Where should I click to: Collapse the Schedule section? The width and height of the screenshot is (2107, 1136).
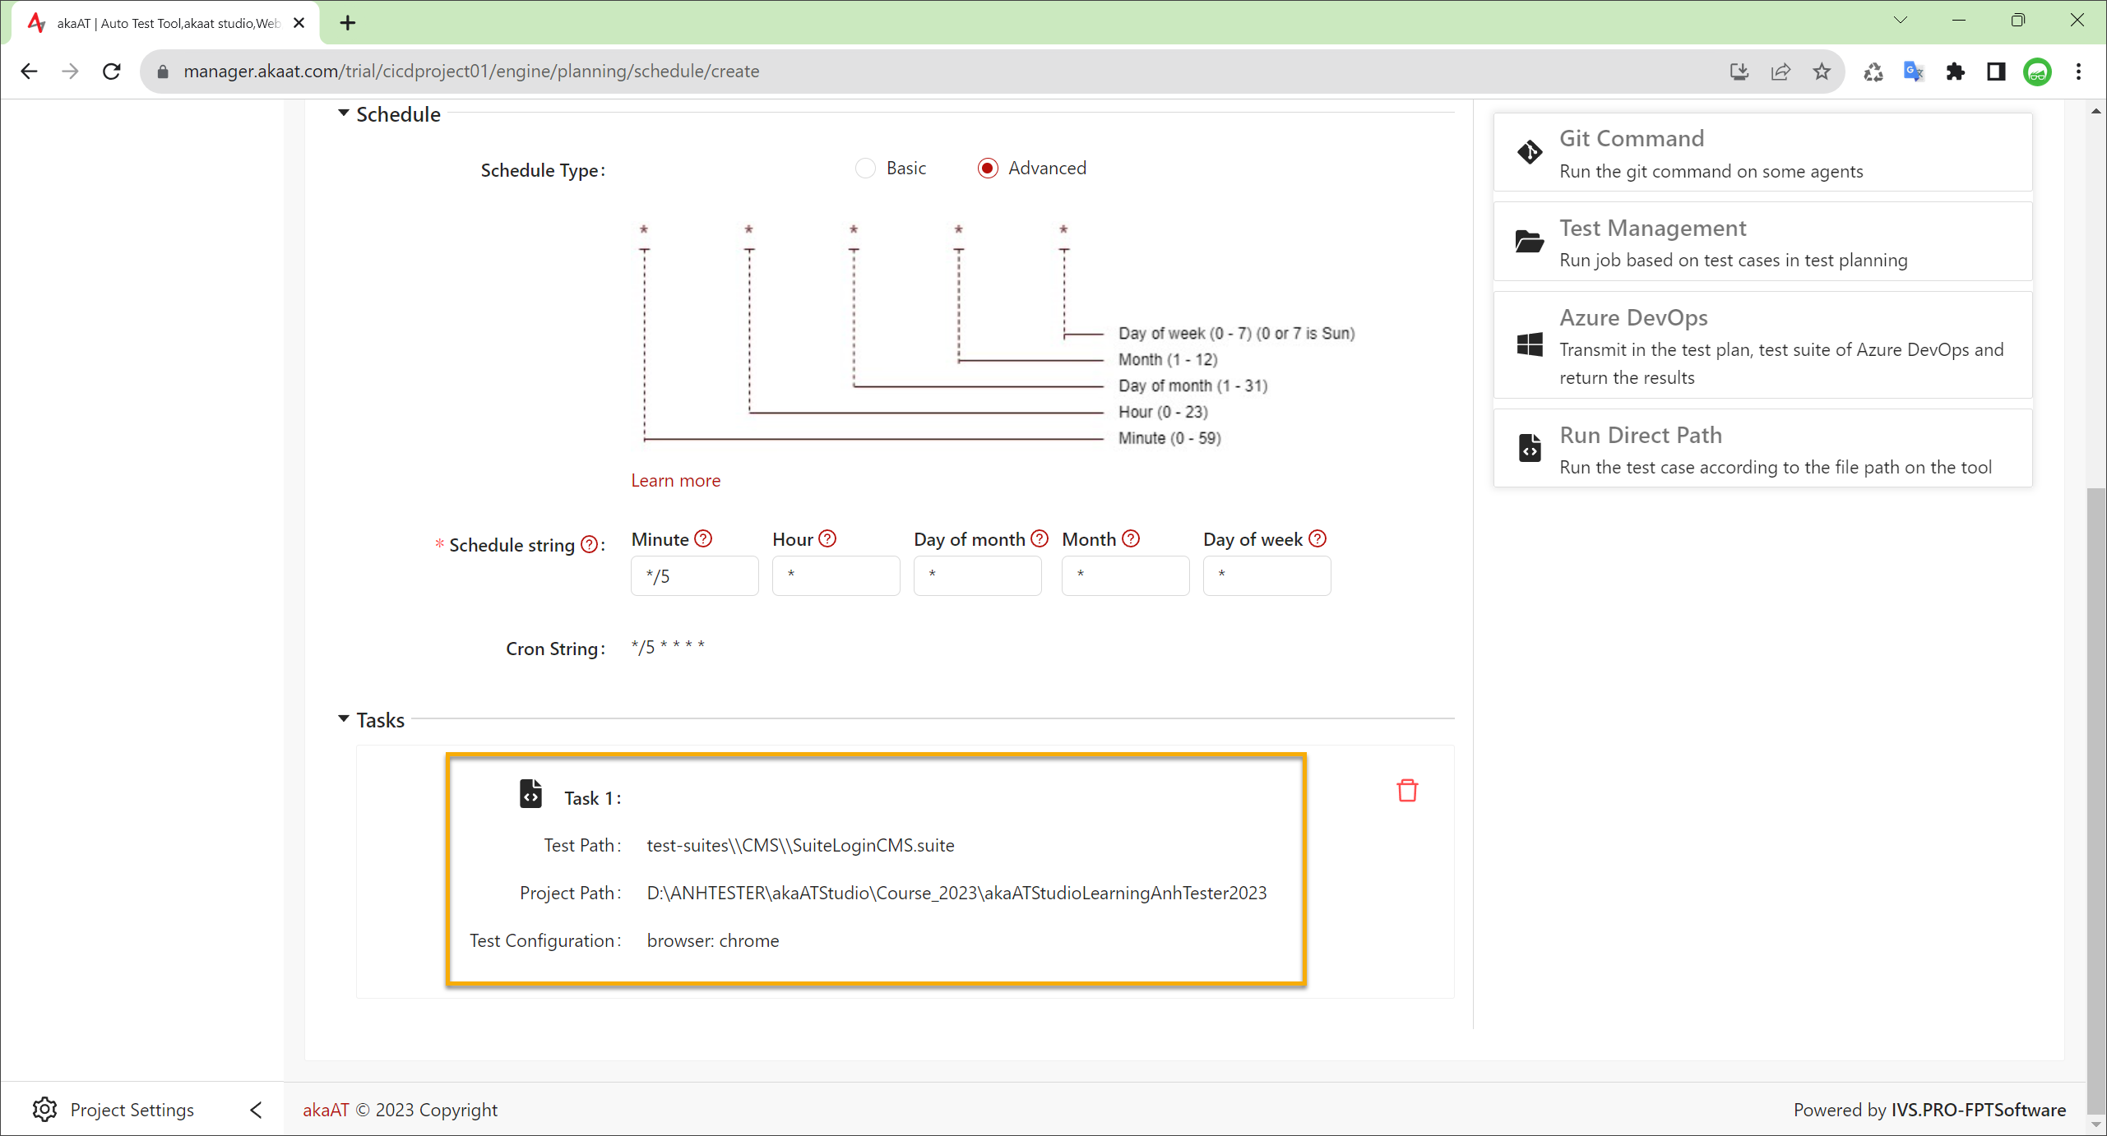(344, 113)
